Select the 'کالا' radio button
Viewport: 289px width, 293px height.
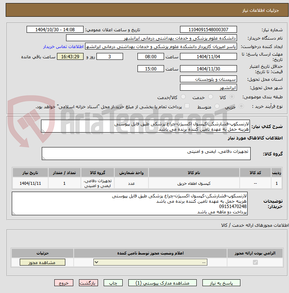[x=232, y=97]
